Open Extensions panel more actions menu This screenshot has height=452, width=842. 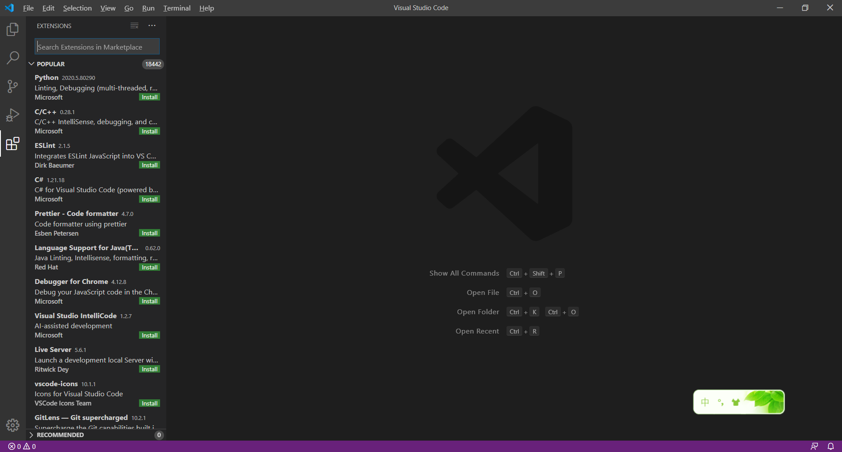point(152,26)
